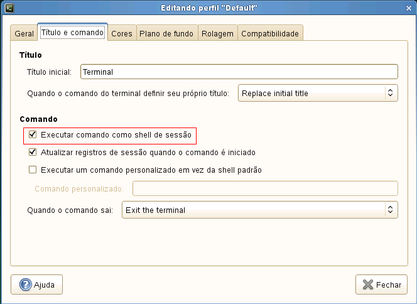The height and width of the screenshot is (304, 417).
Task: Click the window close button in the title bar
Action: click(409, 8)
